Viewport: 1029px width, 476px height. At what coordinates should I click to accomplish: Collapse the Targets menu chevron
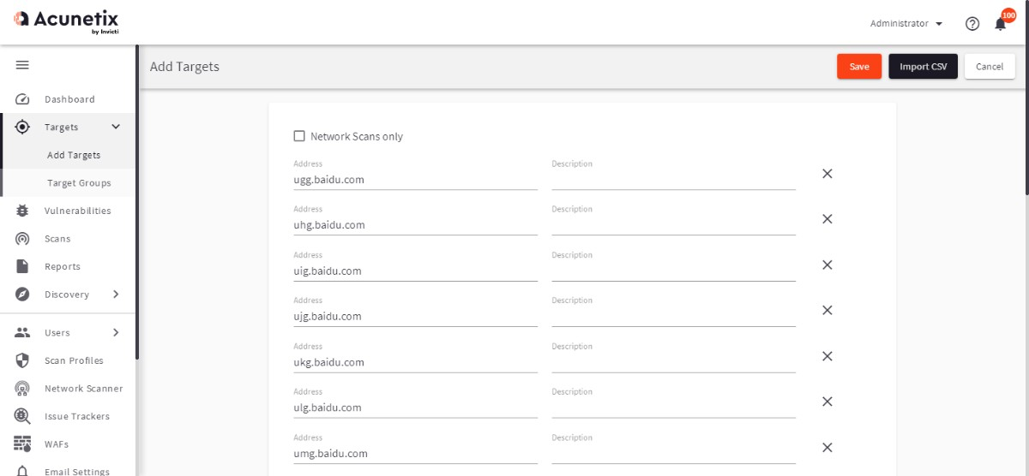click(x=116, y=127)
